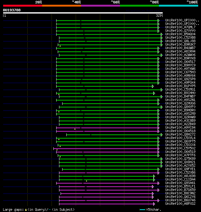Select the UniRef100_A9NV64 label
The image size is (201, 212).
pyautogui.click(x=180, y=76)
